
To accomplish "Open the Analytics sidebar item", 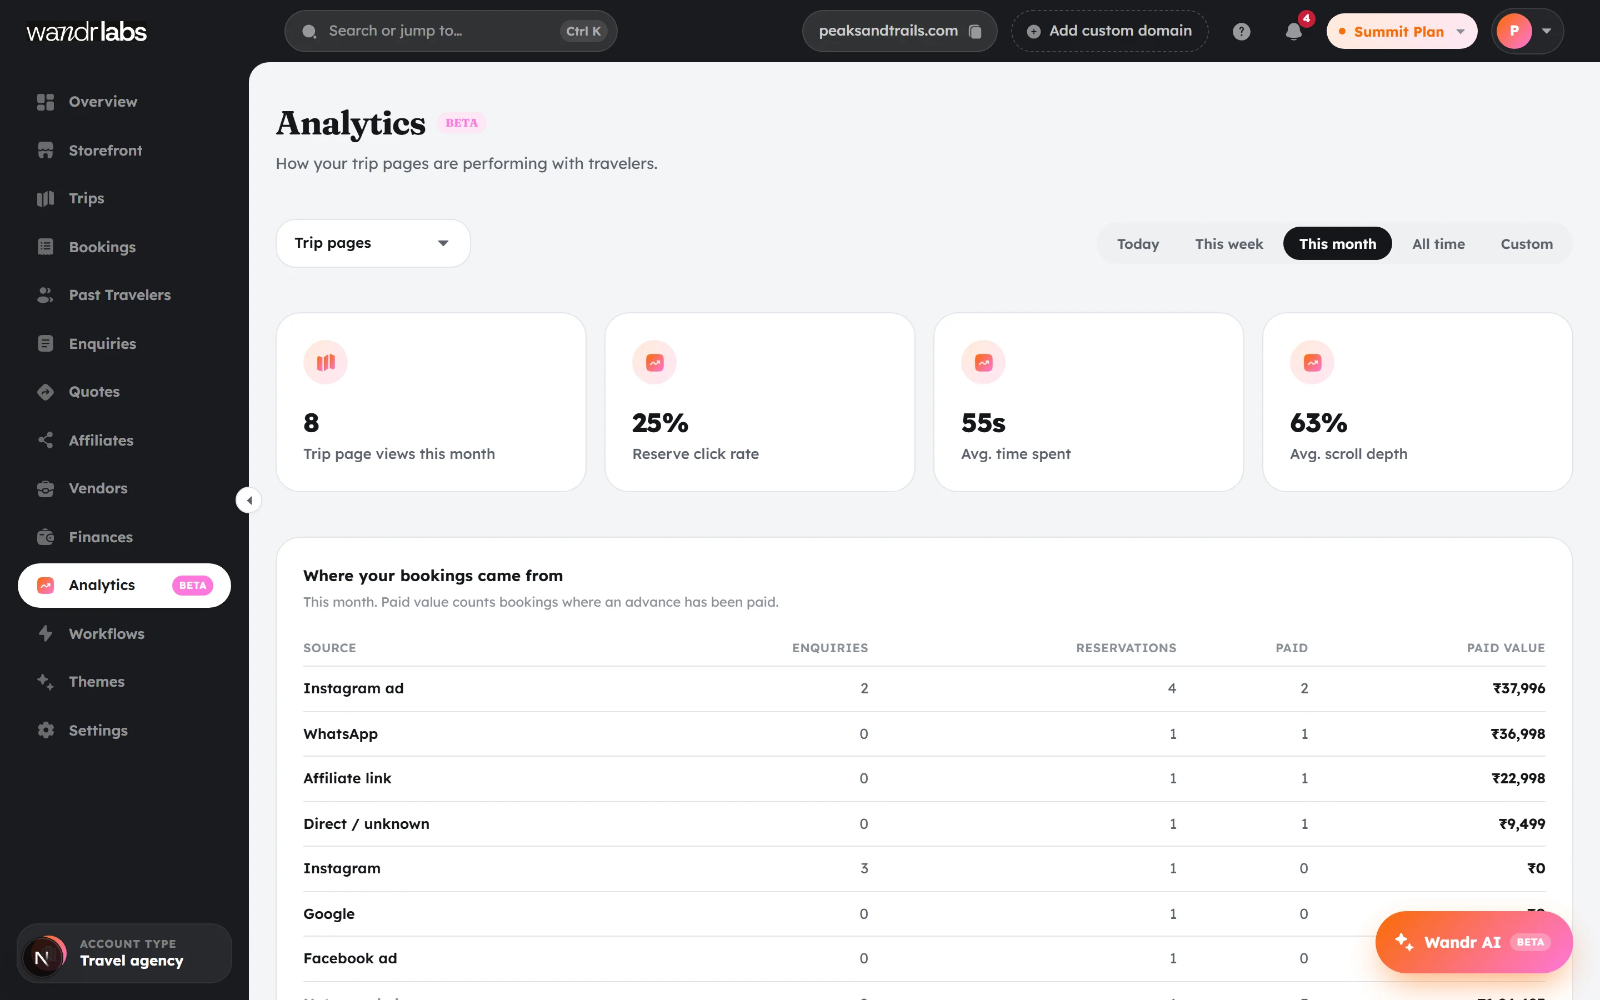I will (x=124, y=586).
